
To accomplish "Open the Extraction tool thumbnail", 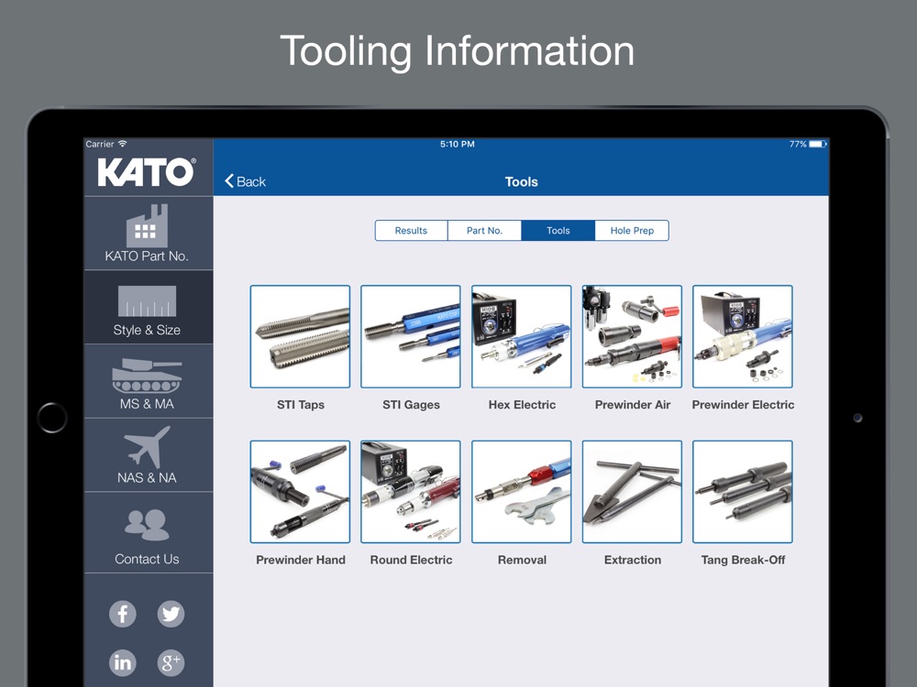I will (632, 492).
